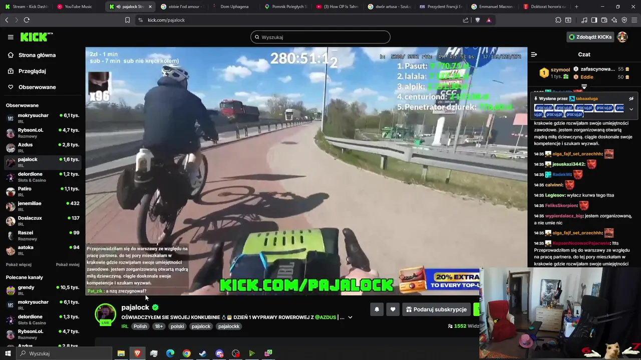The image size is (641, 360).
Task: Open Steam from taskbar
Action: click(203, 353)
